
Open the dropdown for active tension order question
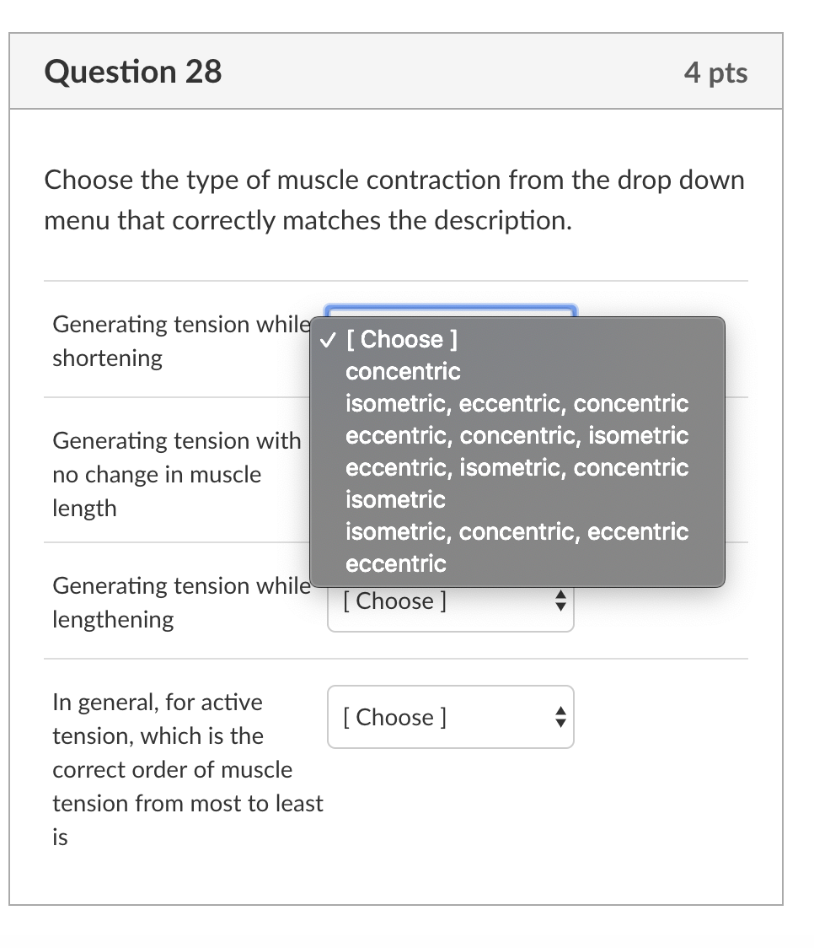coord(450,718)
